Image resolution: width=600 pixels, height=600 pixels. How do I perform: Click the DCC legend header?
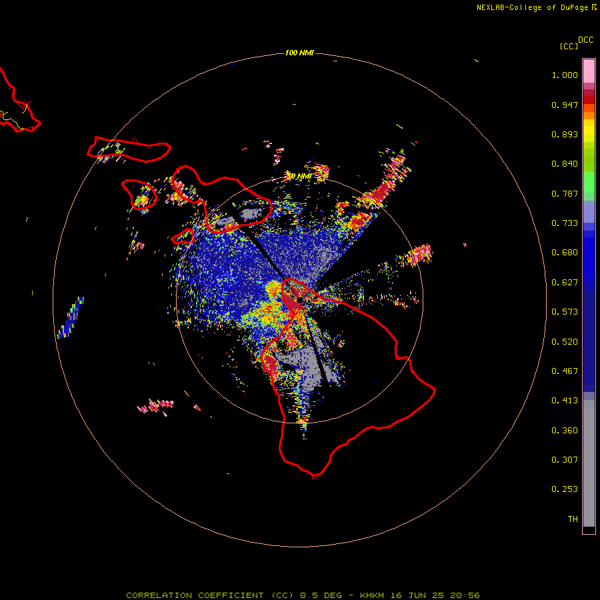[x=585, y=40]
